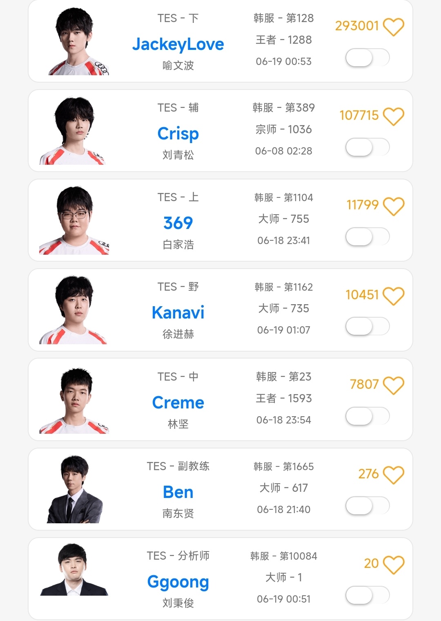The image size is (441, 621).
Task: Click Ben's suited profile picture
Action: pyautogui.click(x=75, y=490)
